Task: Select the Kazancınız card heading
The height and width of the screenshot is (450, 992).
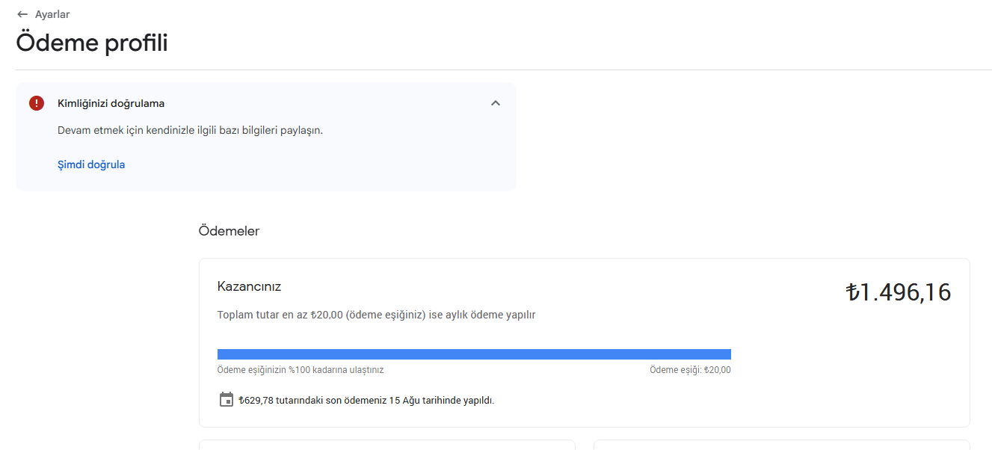Action: point(249,286)
